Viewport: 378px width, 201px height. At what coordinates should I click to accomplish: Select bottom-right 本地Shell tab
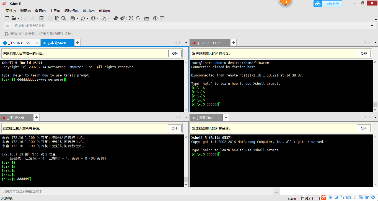tap(206, 118)
